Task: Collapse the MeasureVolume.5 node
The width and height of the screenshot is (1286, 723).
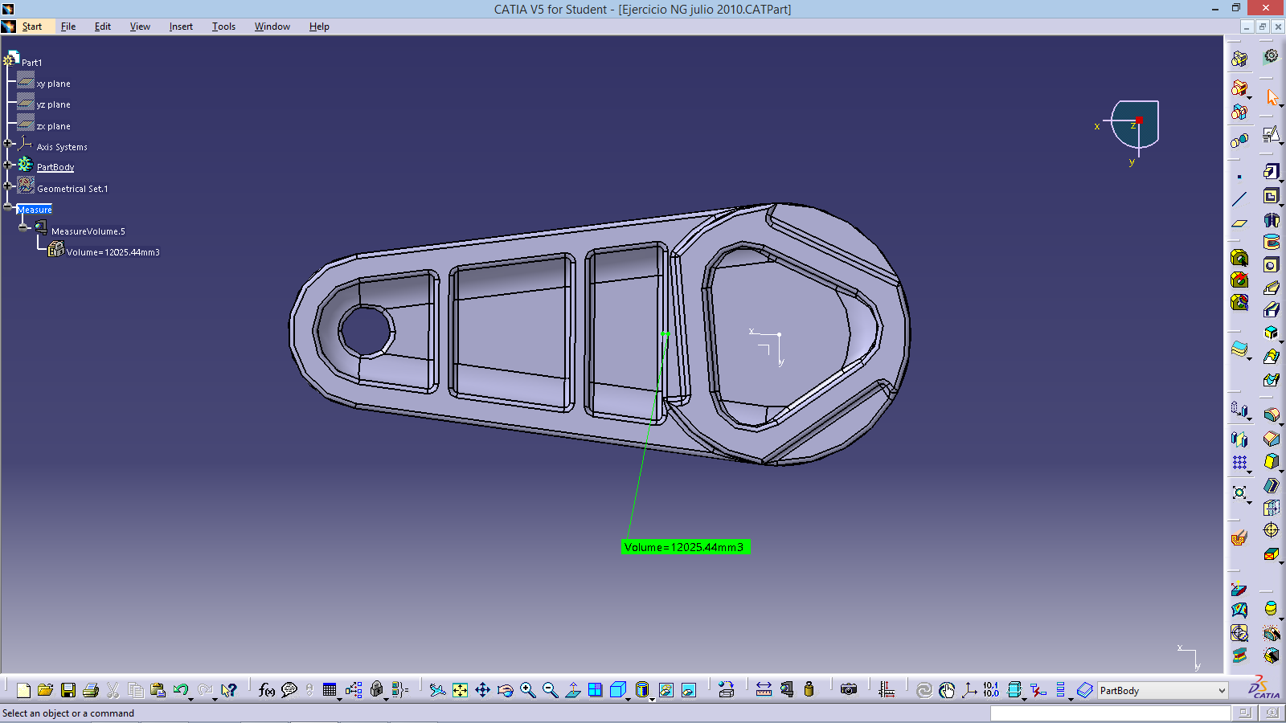Action: coord(23,227)
